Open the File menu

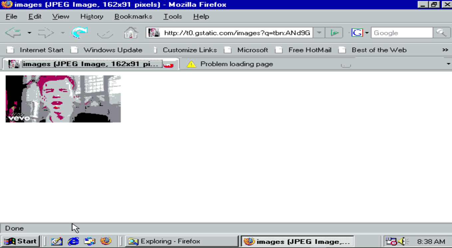tap(11, 16)
